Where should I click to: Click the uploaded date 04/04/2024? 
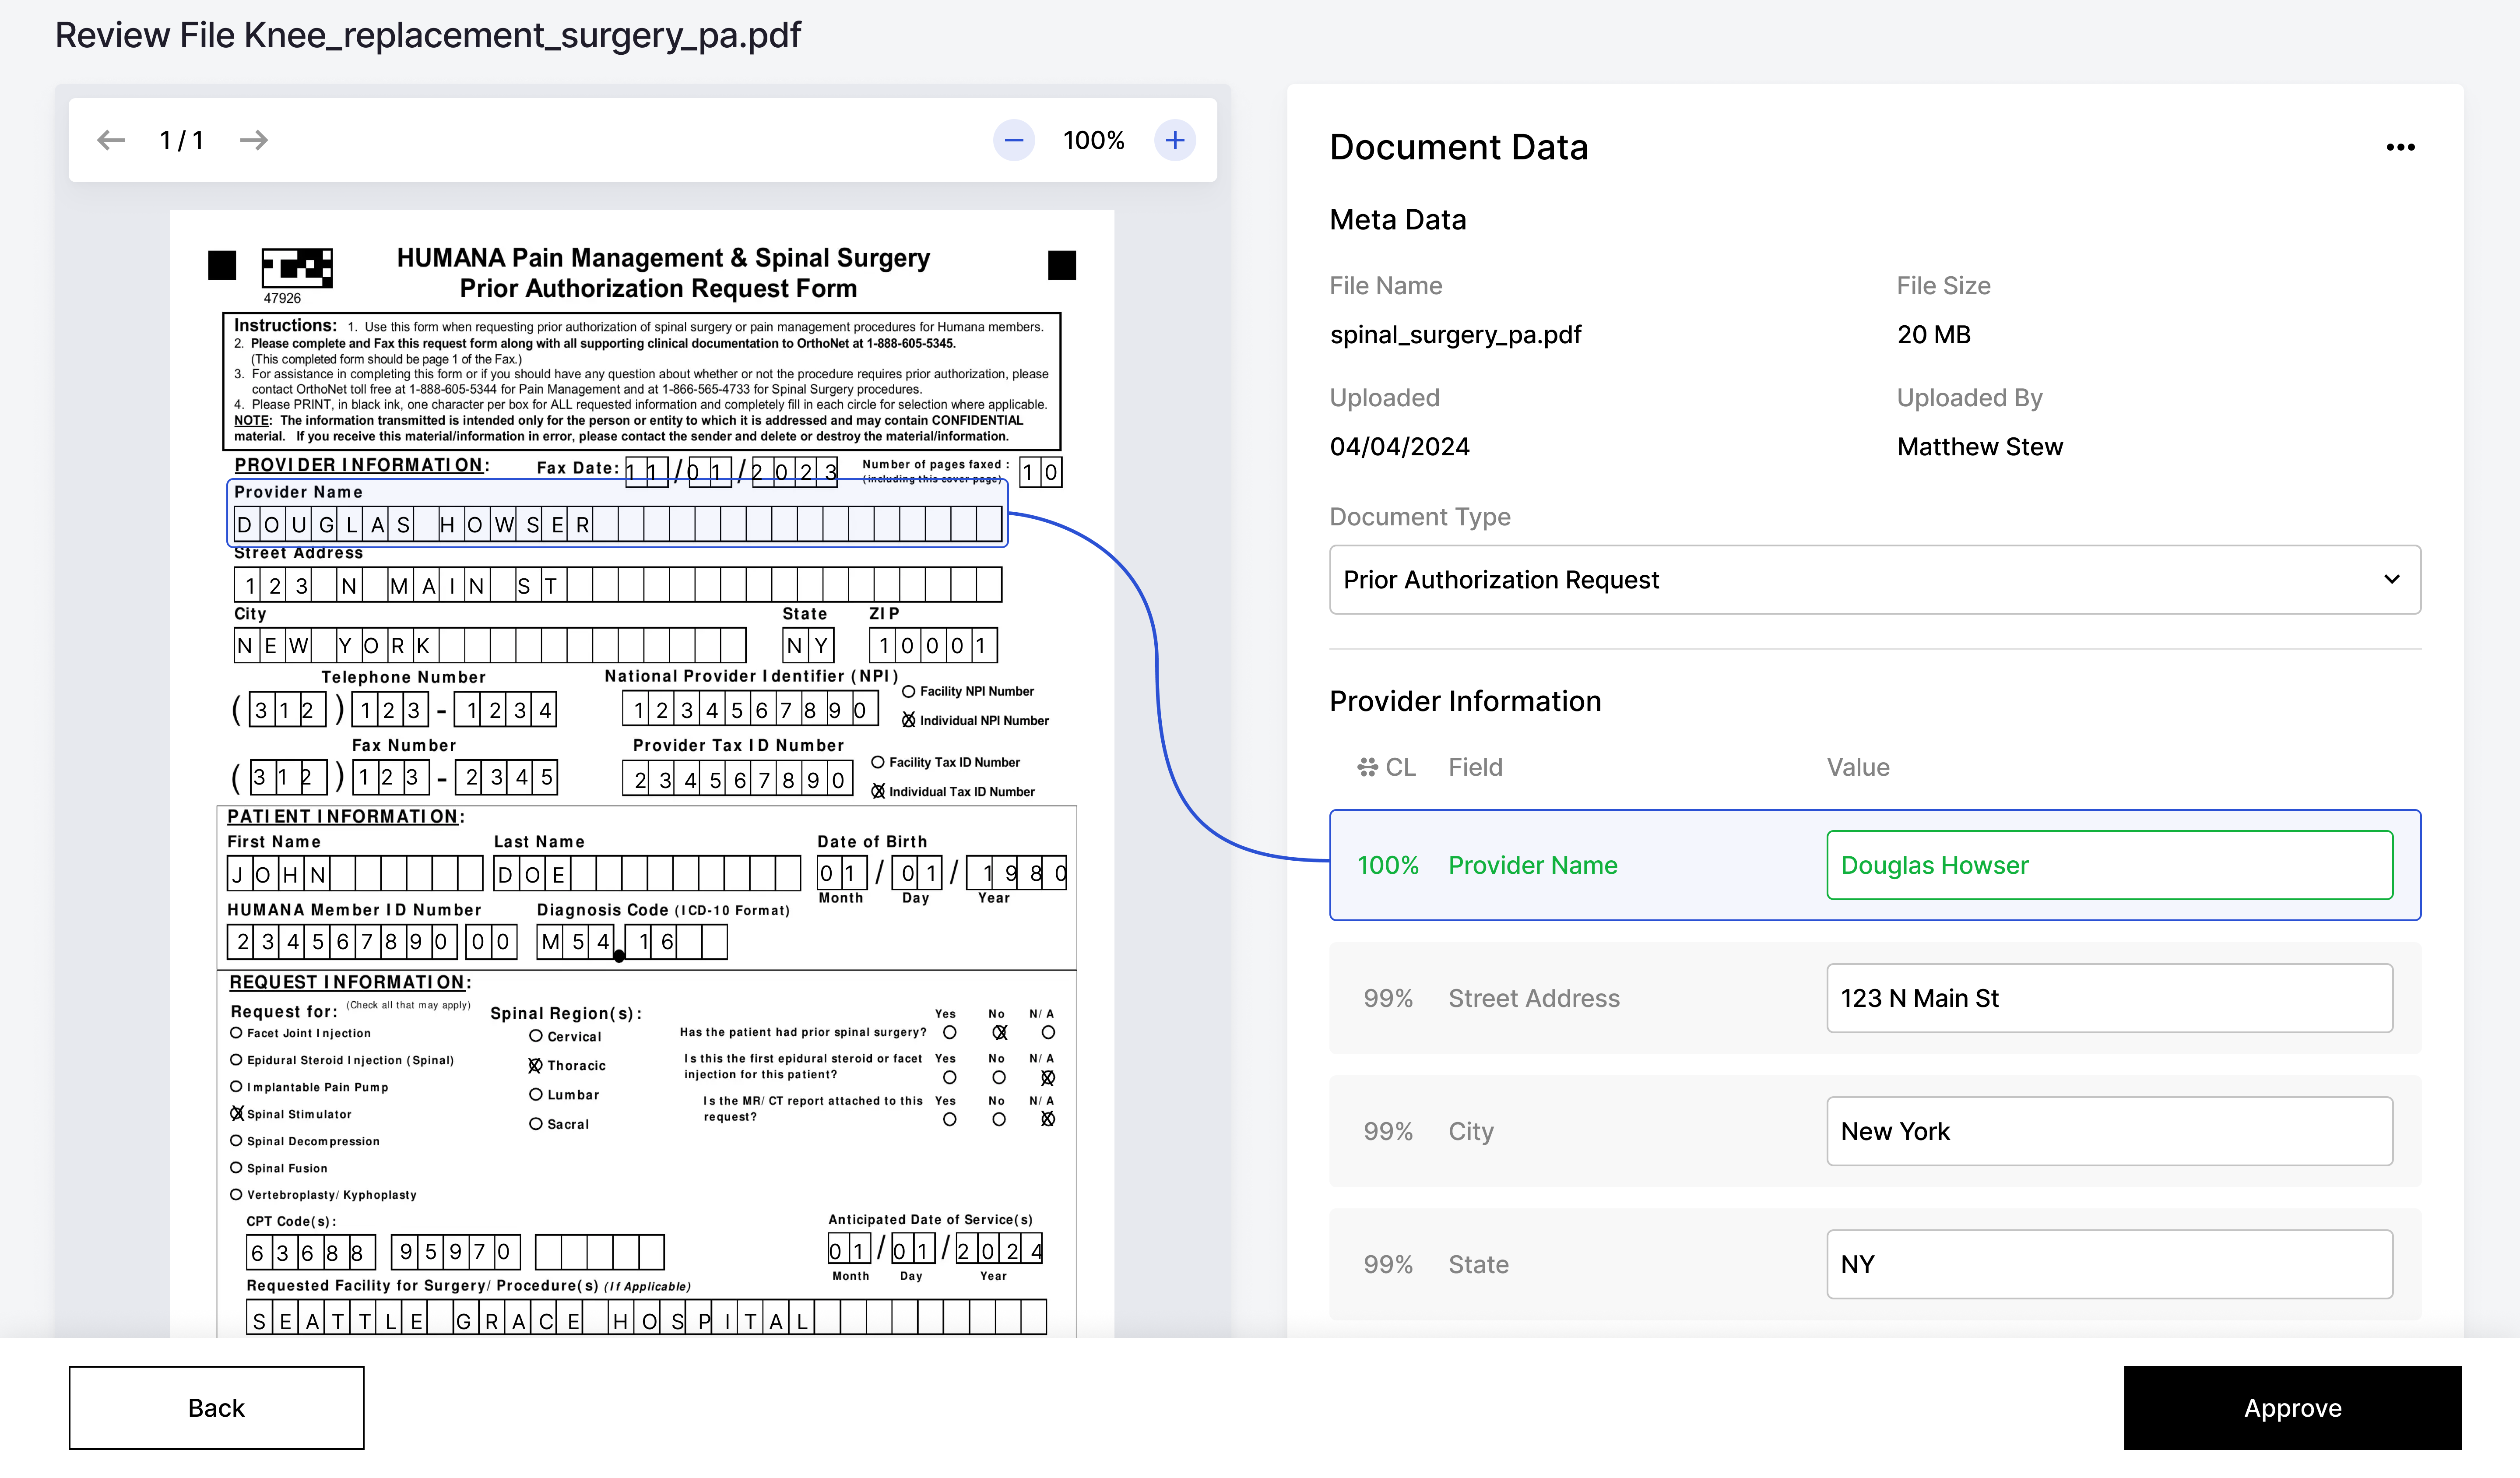(1399, 447)
